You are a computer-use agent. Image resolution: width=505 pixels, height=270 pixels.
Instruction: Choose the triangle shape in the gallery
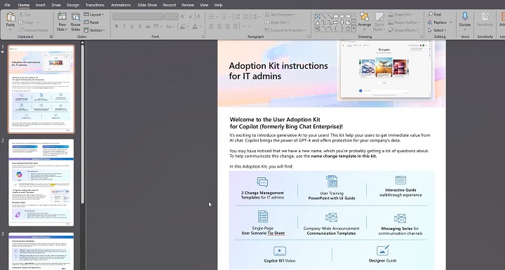[x=318, y=22]
